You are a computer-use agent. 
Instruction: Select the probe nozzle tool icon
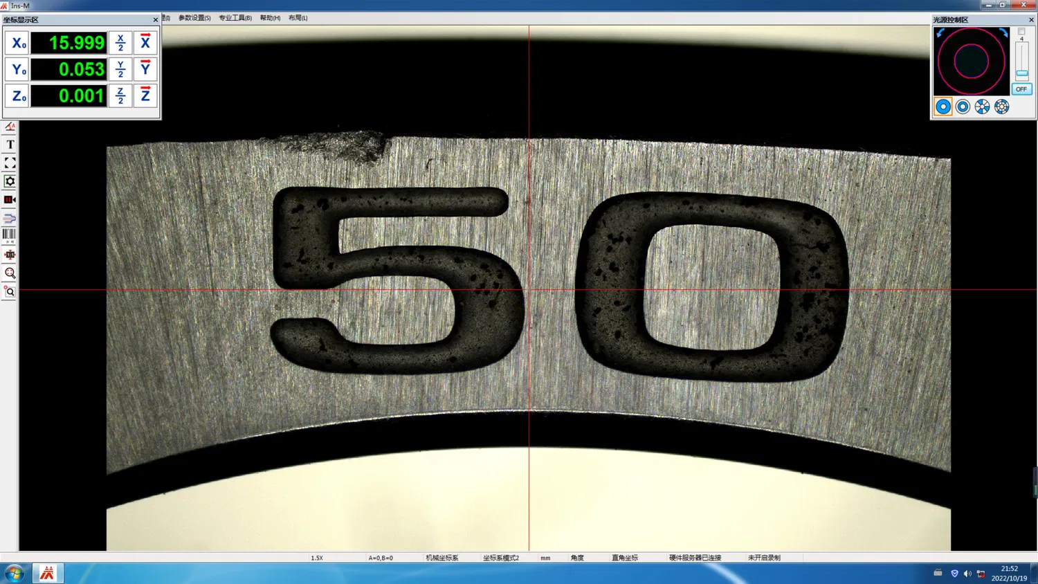tap(10, 218)
